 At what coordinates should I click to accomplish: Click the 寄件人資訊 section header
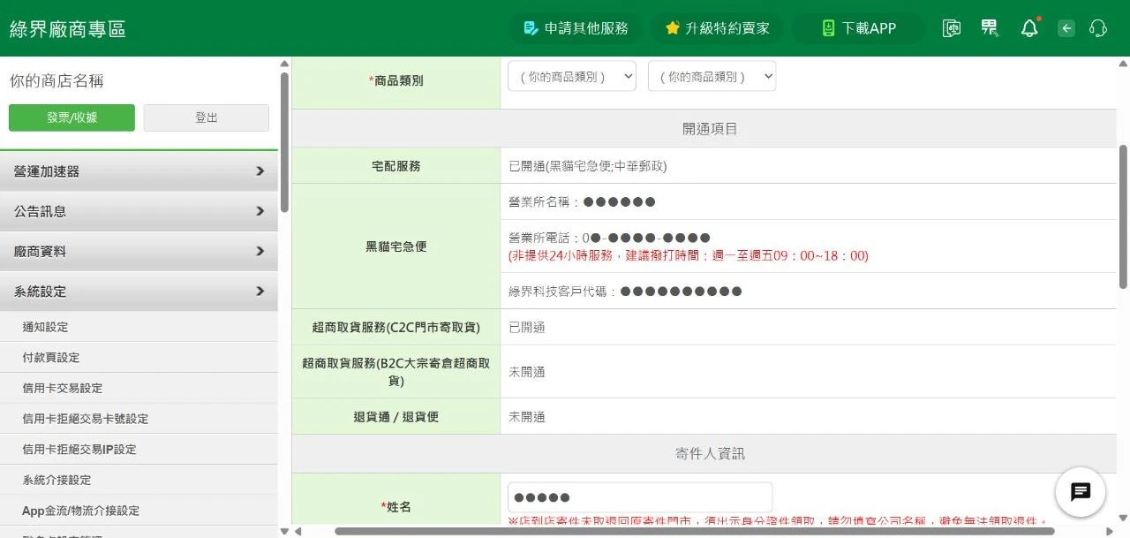coord(710,453)
